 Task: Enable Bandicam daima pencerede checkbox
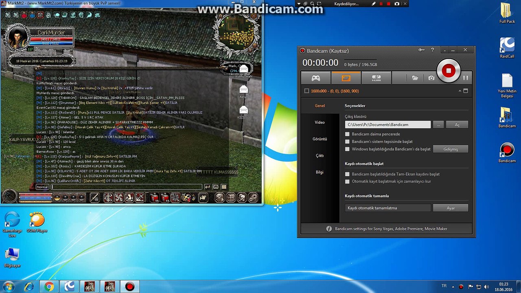pyautogui.click(x=347, y=134)
